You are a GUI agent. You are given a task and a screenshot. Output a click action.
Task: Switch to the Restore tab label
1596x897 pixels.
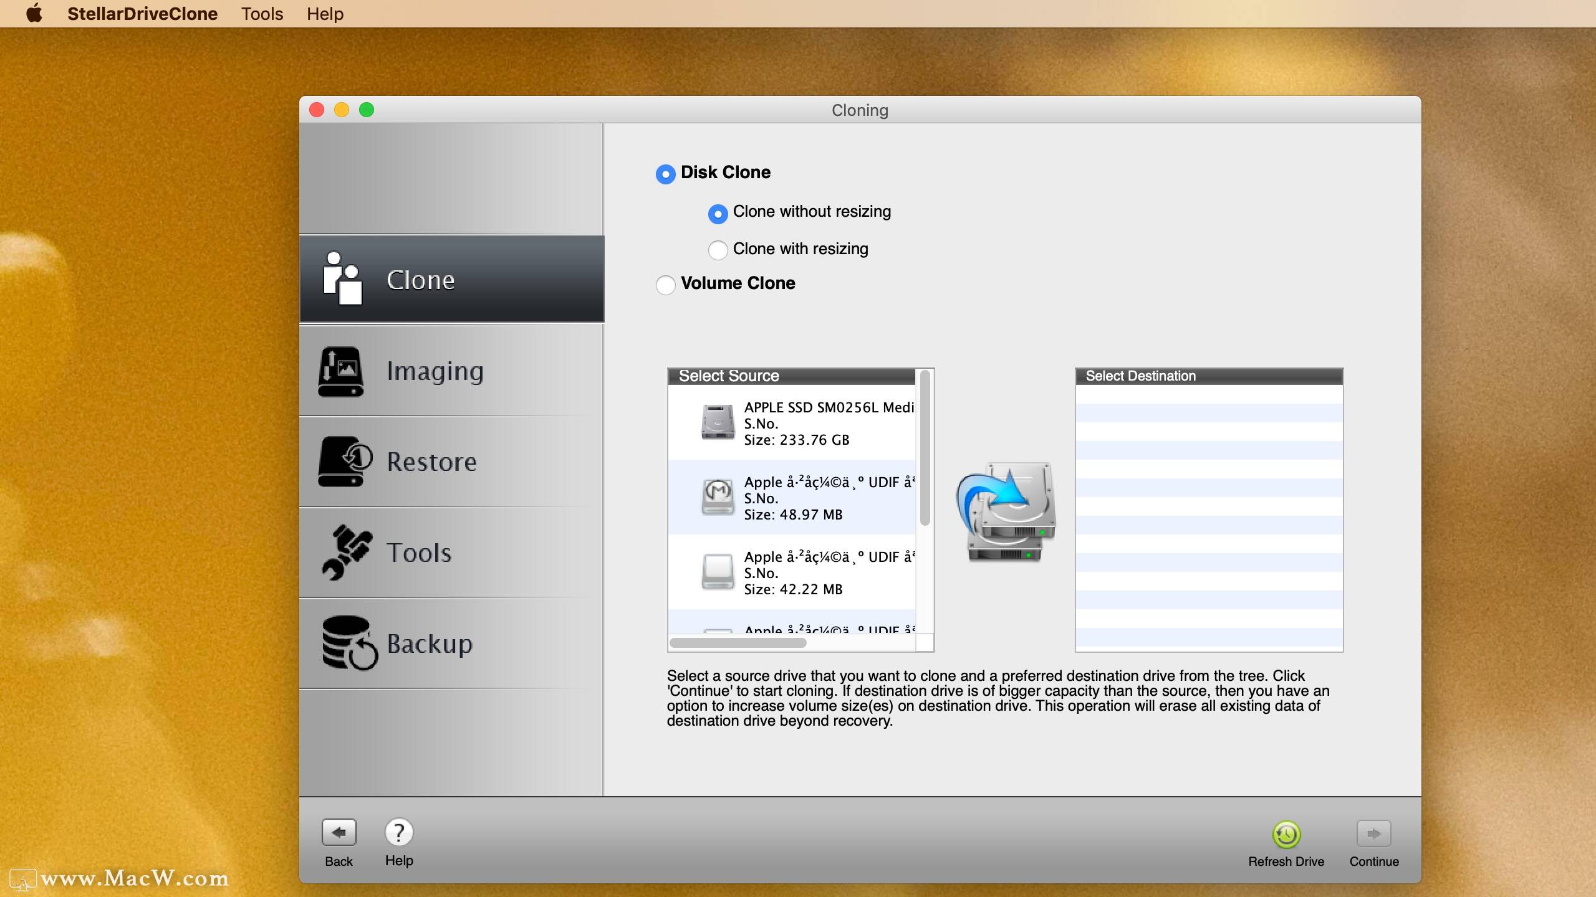[x=431, y=462]
